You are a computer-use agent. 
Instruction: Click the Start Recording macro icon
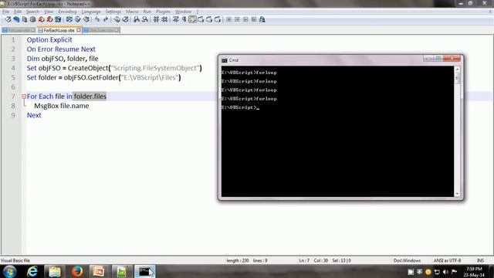228,19
